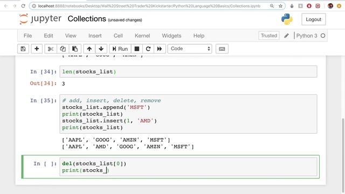Move the selected cell up

[89, 48]
